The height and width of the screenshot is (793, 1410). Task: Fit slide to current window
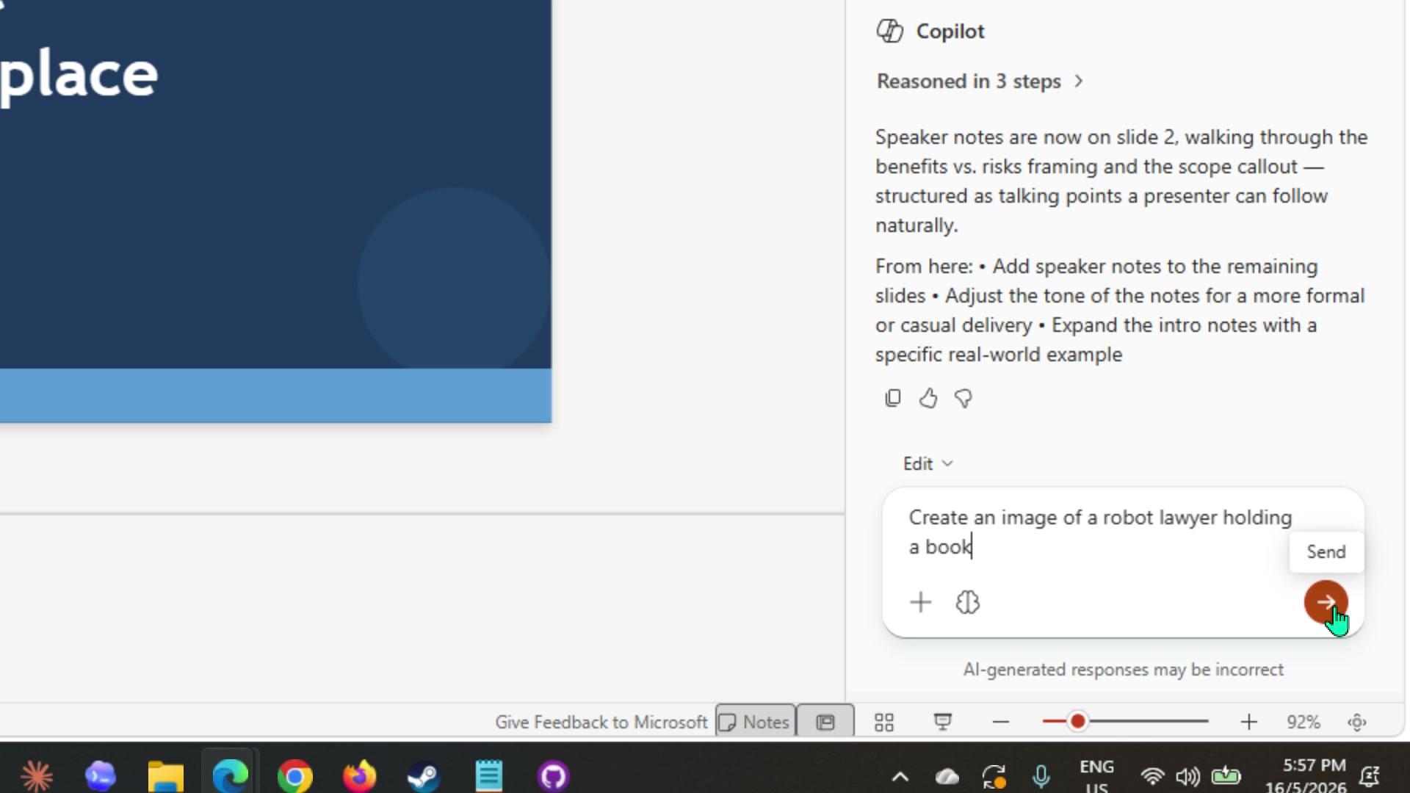click(x=1357, y=722)
